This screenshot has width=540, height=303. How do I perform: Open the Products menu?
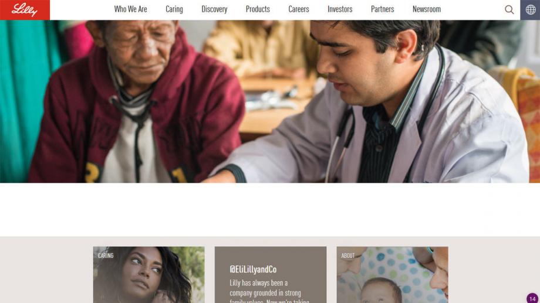[x=258, y=9]
